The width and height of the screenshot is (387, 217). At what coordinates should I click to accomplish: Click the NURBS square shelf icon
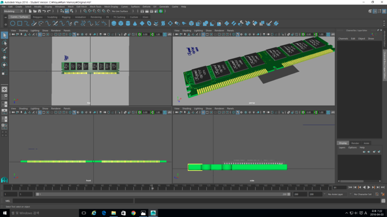pos(20,23)
